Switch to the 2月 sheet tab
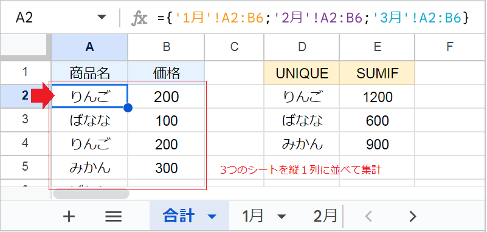The width and height of the screenshot is (487, 232). 325,216
